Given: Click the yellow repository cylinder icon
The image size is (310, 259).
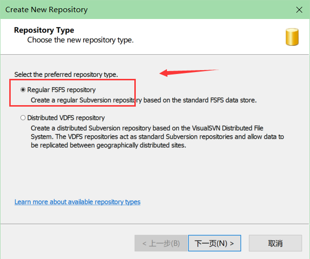Looking at the screenshot, I should pyautogui.click(x=292, y=37).
